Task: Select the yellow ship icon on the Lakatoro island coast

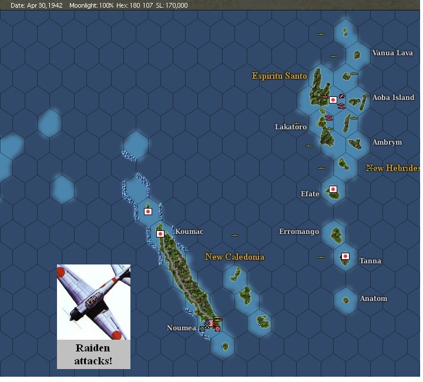Action: point(330,129)
